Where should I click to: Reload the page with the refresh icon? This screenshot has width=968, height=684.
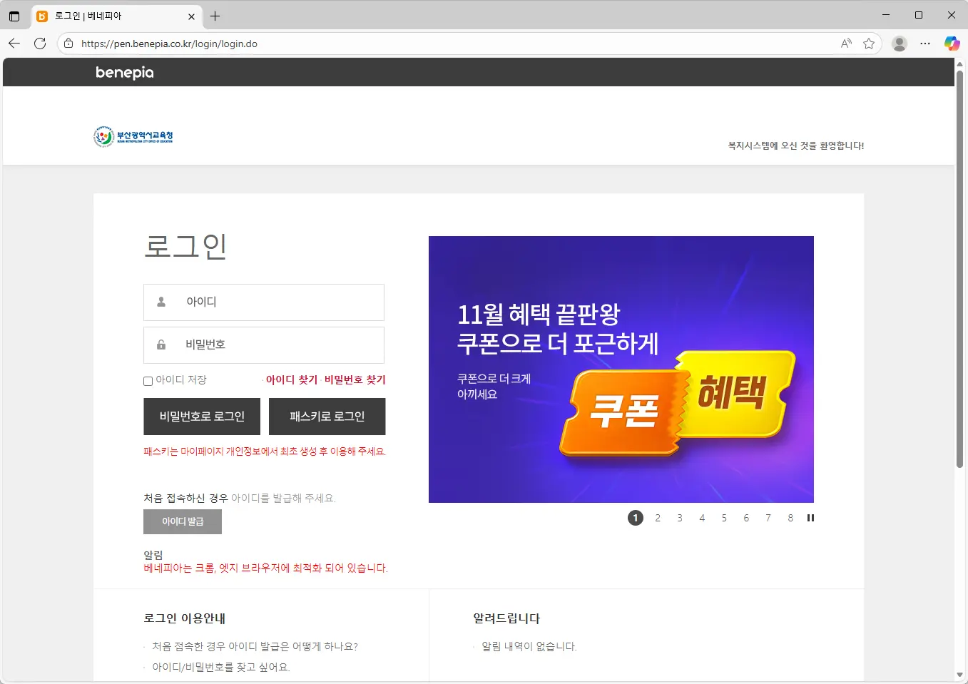click(x=40, y=43)
